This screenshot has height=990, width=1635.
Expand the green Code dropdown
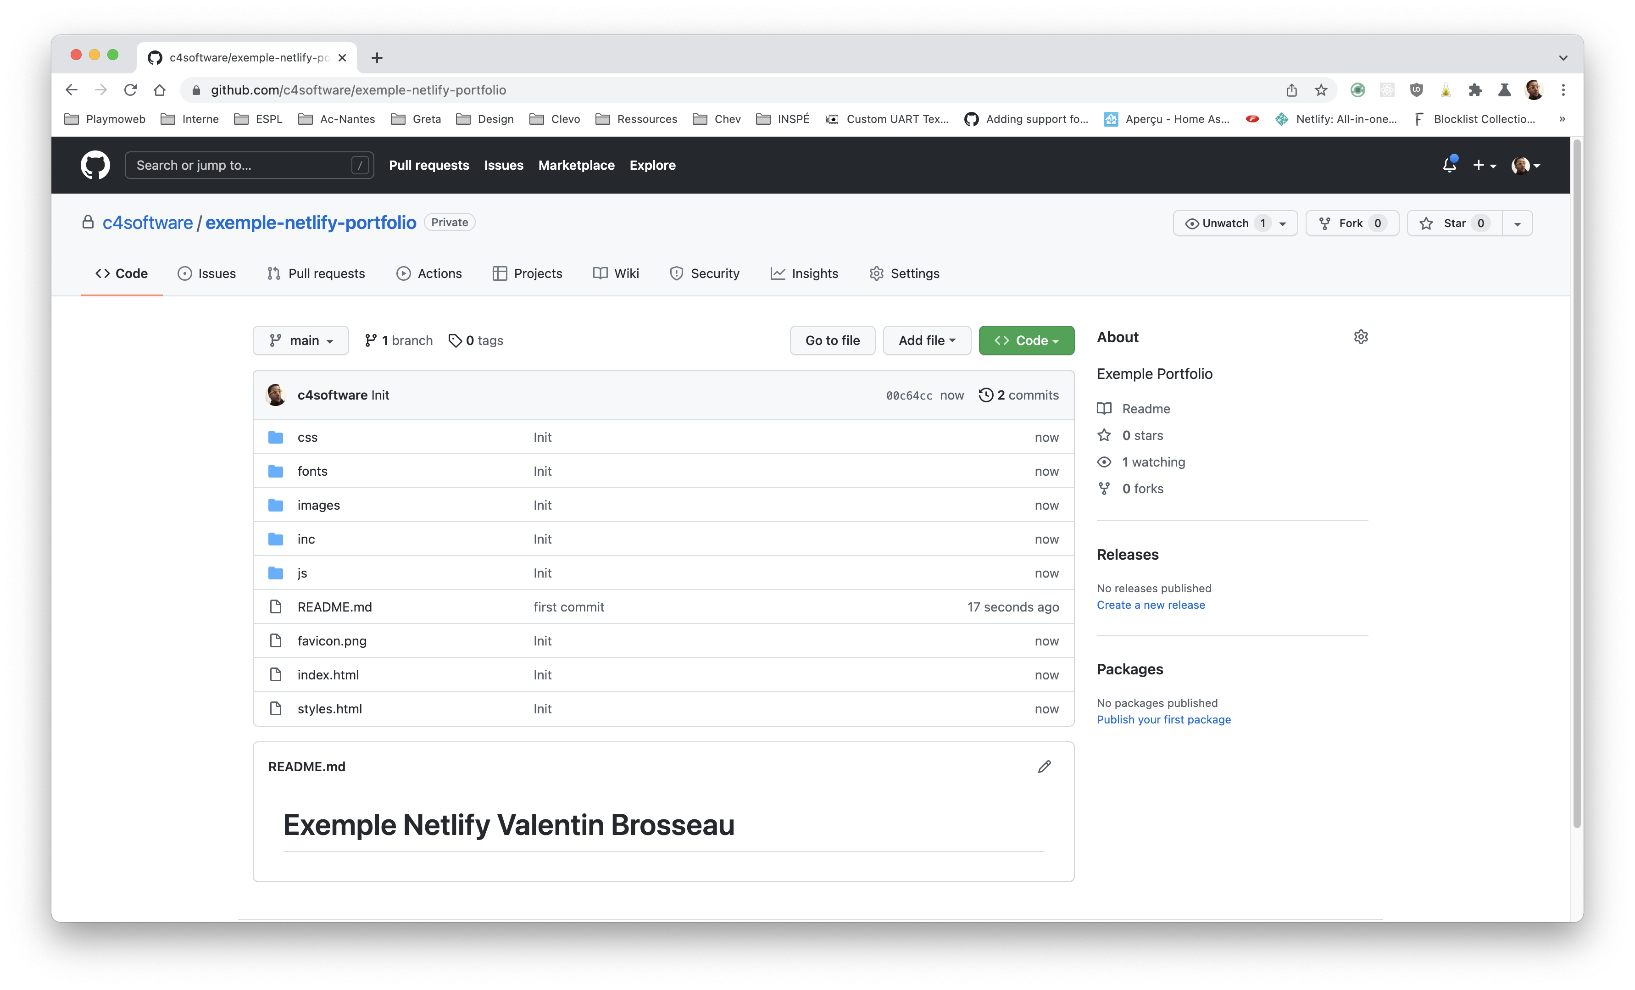click(1026, 340)
